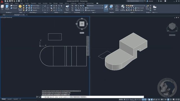180x101 pixels.
Task: Click the Open file quick-access icon
Action: (8, 1)
